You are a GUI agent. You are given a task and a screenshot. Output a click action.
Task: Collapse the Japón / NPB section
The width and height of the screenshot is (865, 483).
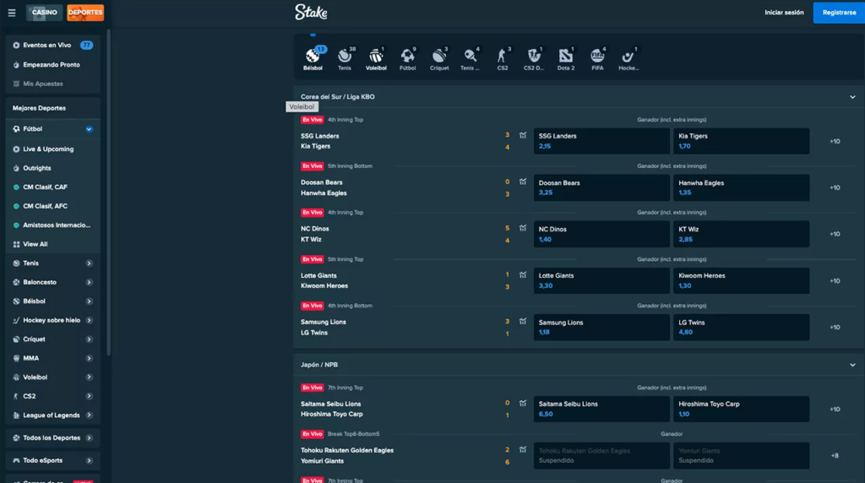852,365
